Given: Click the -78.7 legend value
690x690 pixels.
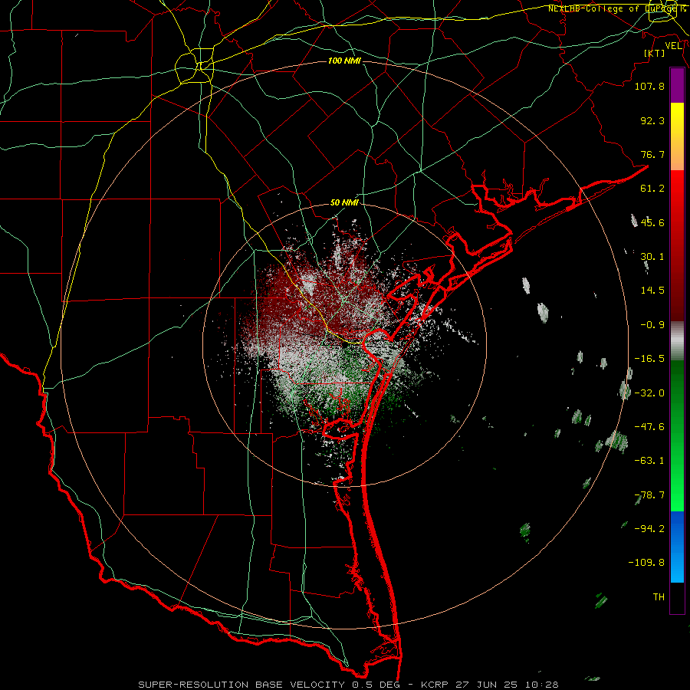Looking at the screenshot, I should point(649,495).
